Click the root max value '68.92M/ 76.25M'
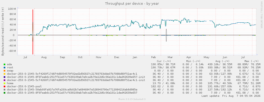This screenshot has width=264, height=102. tap(249, 67)
